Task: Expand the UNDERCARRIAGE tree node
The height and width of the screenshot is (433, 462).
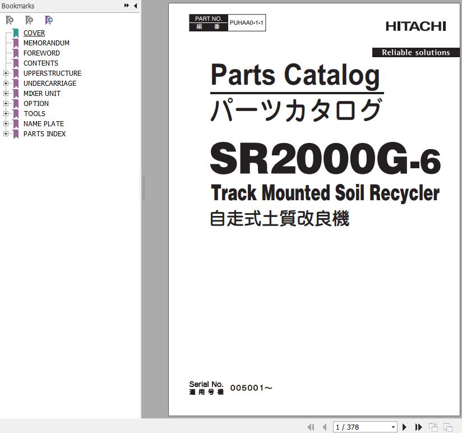Action: tap(6, 84)
